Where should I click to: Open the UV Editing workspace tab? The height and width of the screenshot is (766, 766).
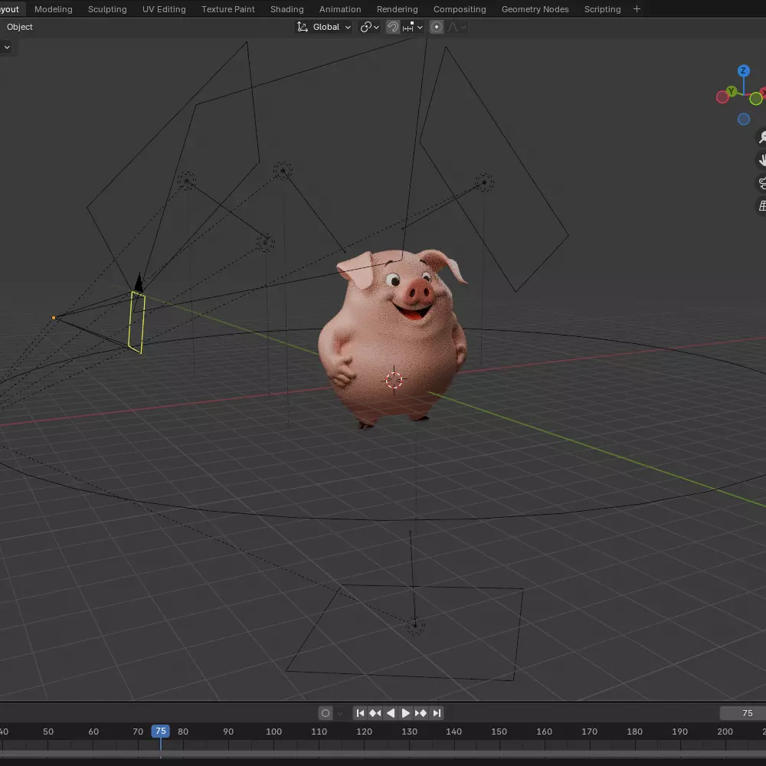click(x=164, y=9)
